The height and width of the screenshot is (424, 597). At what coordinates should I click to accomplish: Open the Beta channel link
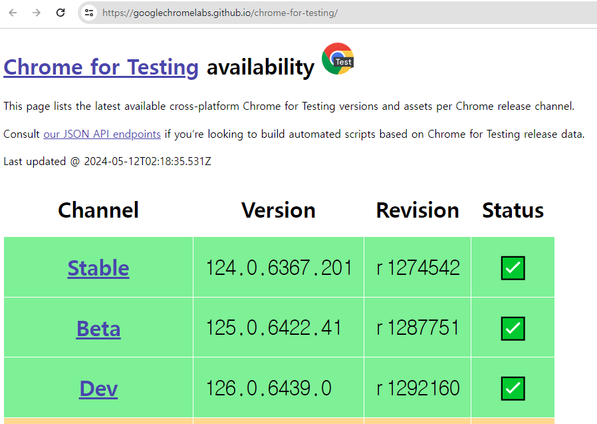[98, 328]
